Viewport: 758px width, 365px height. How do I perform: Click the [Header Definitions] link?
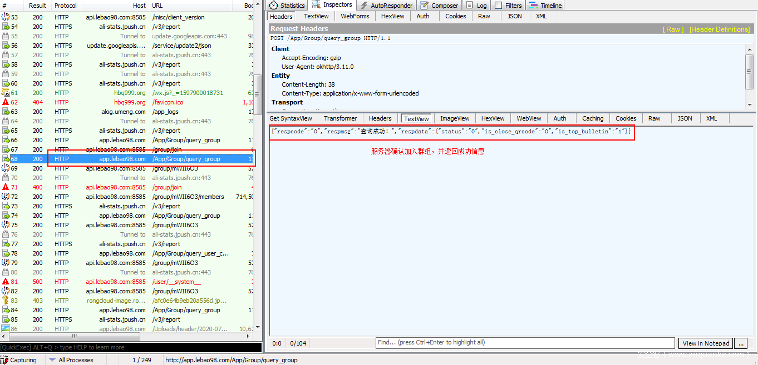pyautogui.click(x=720, y=29)
